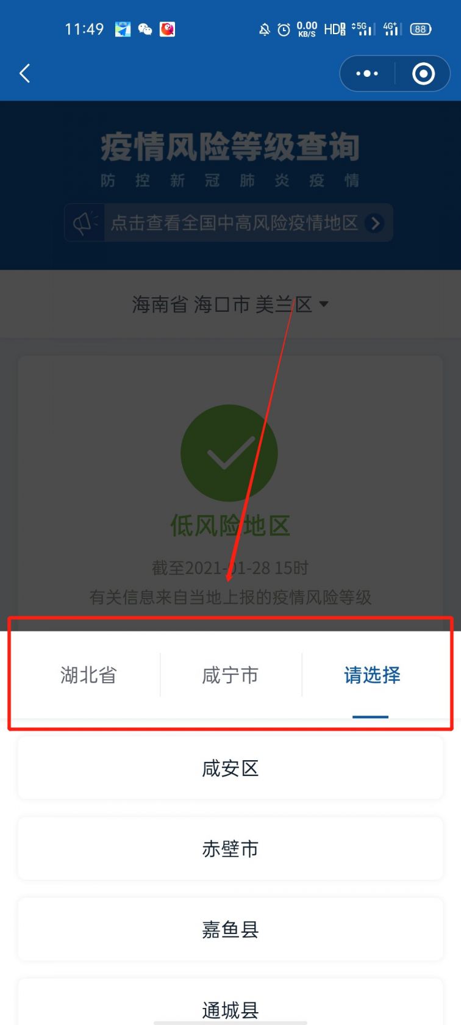Image resolution: width=461 pixels, height=1025 pixels.
Task: Tap the megaphone announcement icon
Action: click(x=85, y=223)
